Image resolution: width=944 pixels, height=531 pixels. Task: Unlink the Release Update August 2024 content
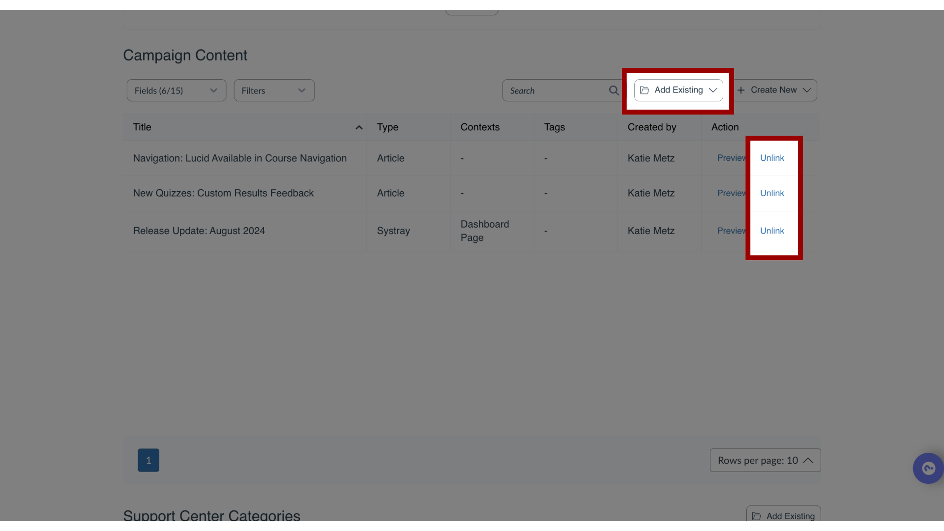(772, 231)
